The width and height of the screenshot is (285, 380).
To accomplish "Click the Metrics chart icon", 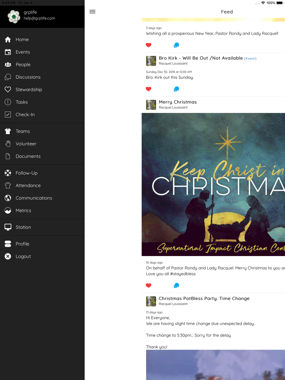I will (x=8, y=211).
